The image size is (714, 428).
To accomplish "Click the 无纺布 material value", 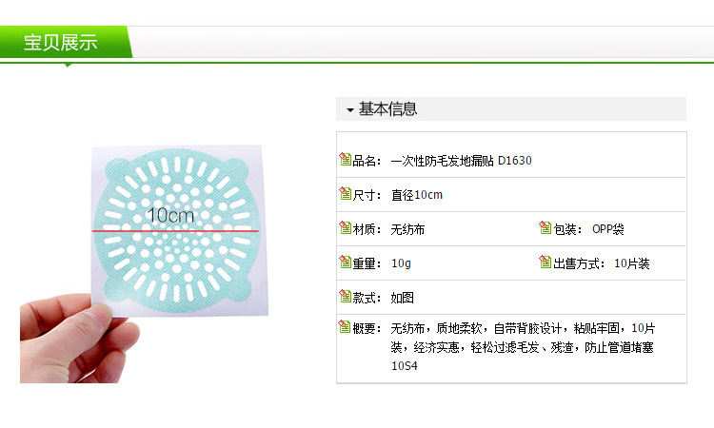I will click(407, 229).
